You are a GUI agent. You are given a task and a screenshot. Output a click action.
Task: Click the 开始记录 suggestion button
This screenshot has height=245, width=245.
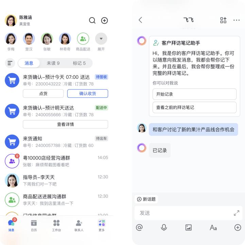point(194,94)
